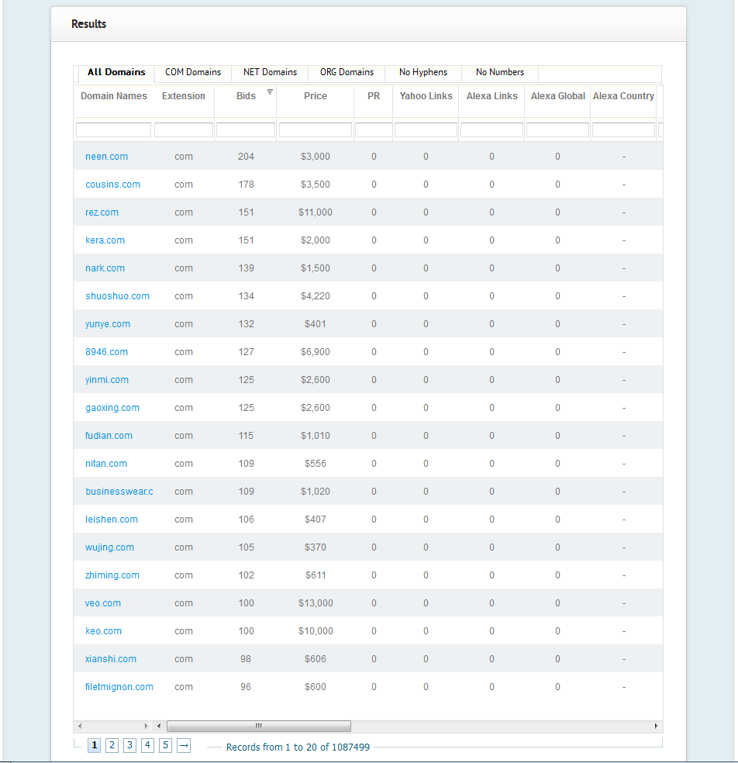
Task: Sort by Alexa Global column header
Action: (557, 96)
